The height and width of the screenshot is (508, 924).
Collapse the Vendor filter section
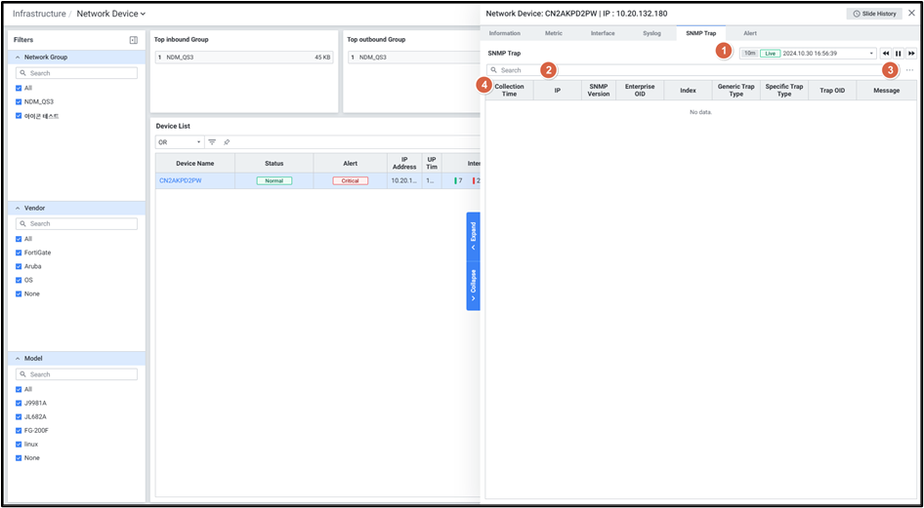(x=18, y=208)
